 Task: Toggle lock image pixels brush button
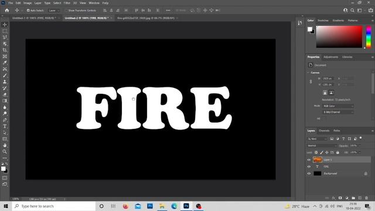tap(322, 152)
